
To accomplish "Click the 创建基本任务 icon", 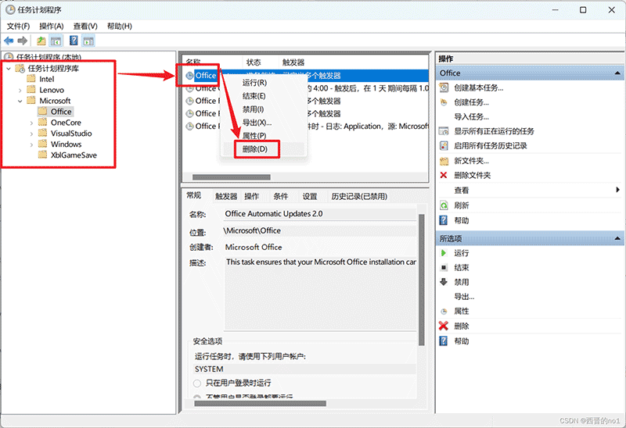I will [x=444, y=87].
